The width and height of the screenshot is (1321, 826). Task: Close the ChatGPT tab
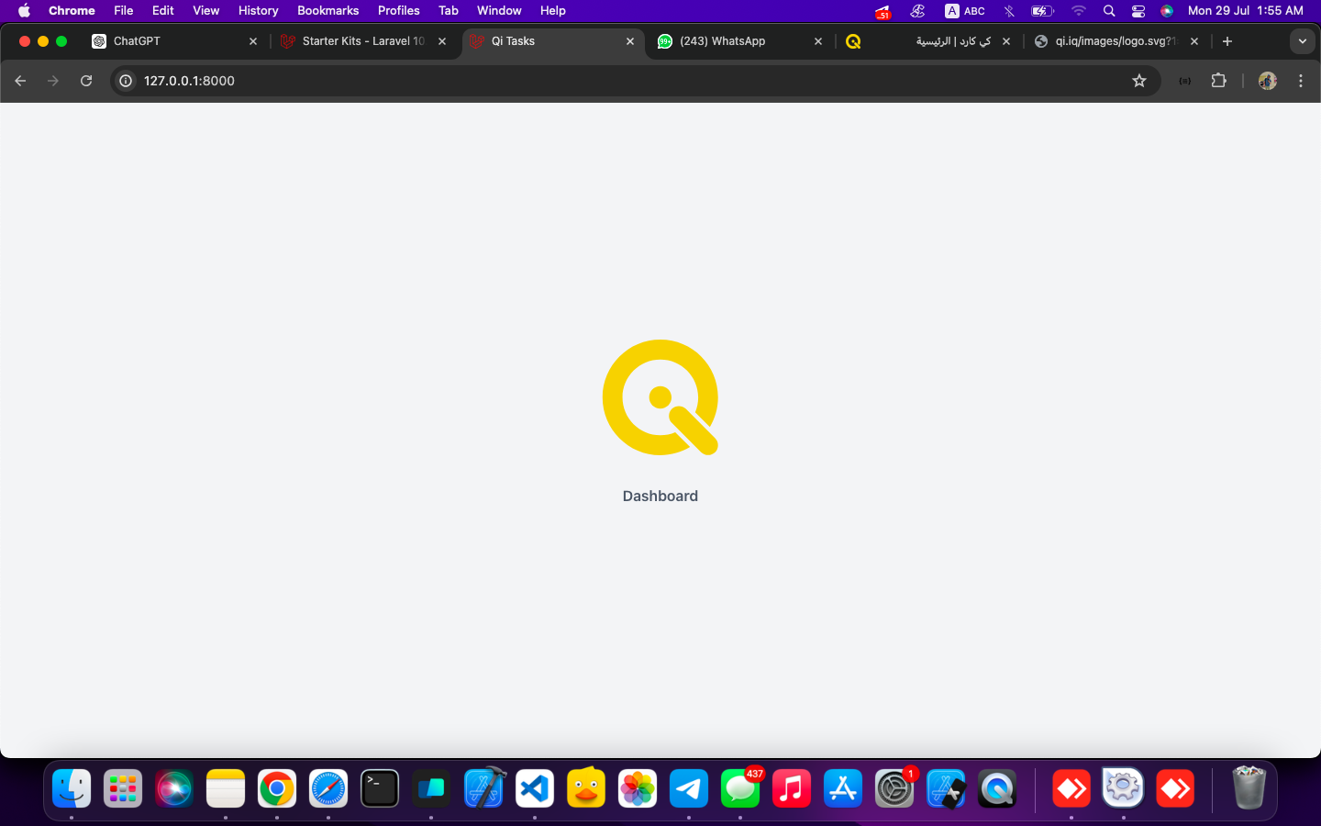(253, 41)
